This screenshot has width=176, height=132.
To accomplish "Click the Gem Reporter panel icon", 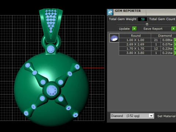I will (x=110, y=12).
